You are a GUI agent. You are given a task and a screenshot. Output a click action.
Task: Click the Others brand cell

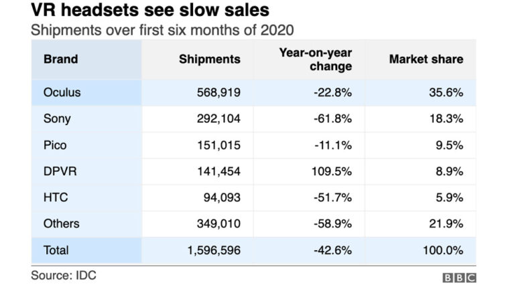(x=61, y=223)
